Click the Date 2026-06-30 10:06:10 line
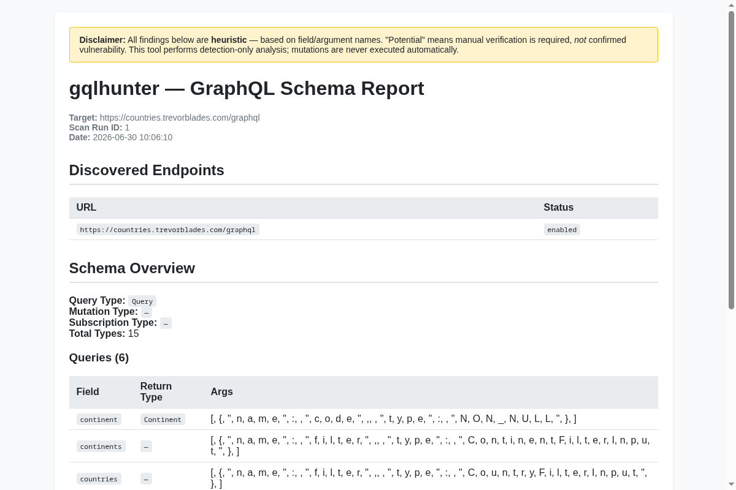Screen dimensions: 736x490 click(121, 137)
